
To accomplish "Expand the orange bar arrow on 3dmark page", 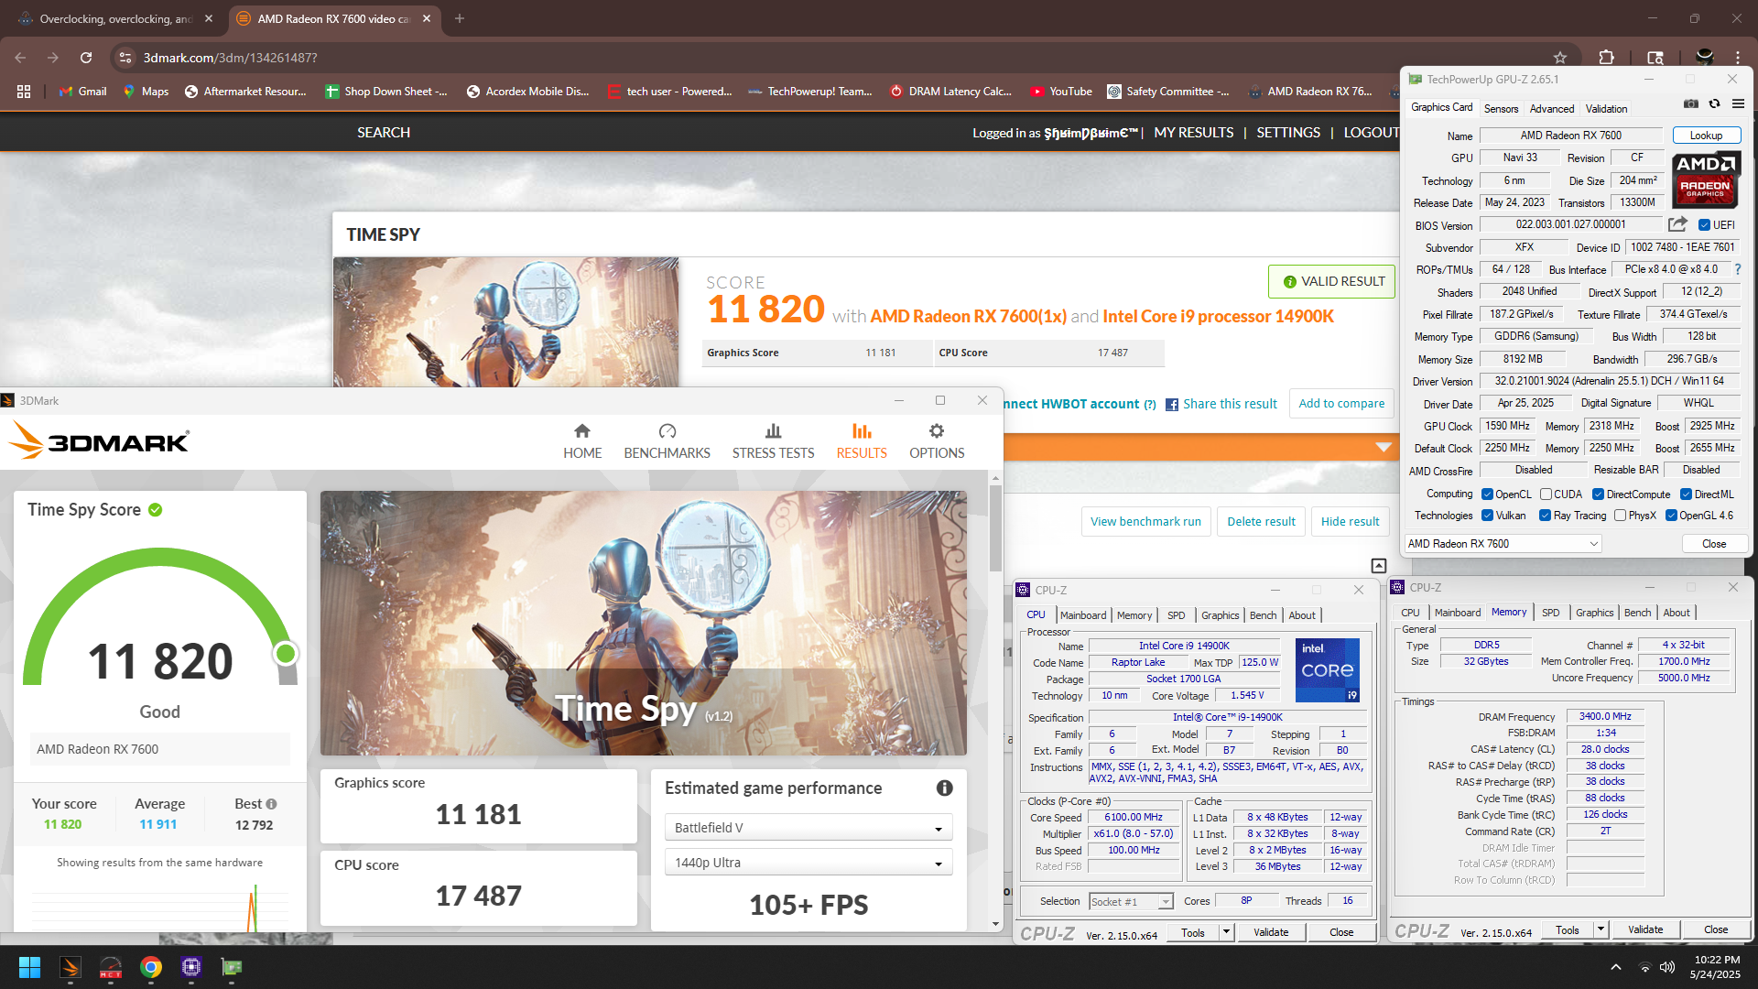I will tap(1384, 448).
